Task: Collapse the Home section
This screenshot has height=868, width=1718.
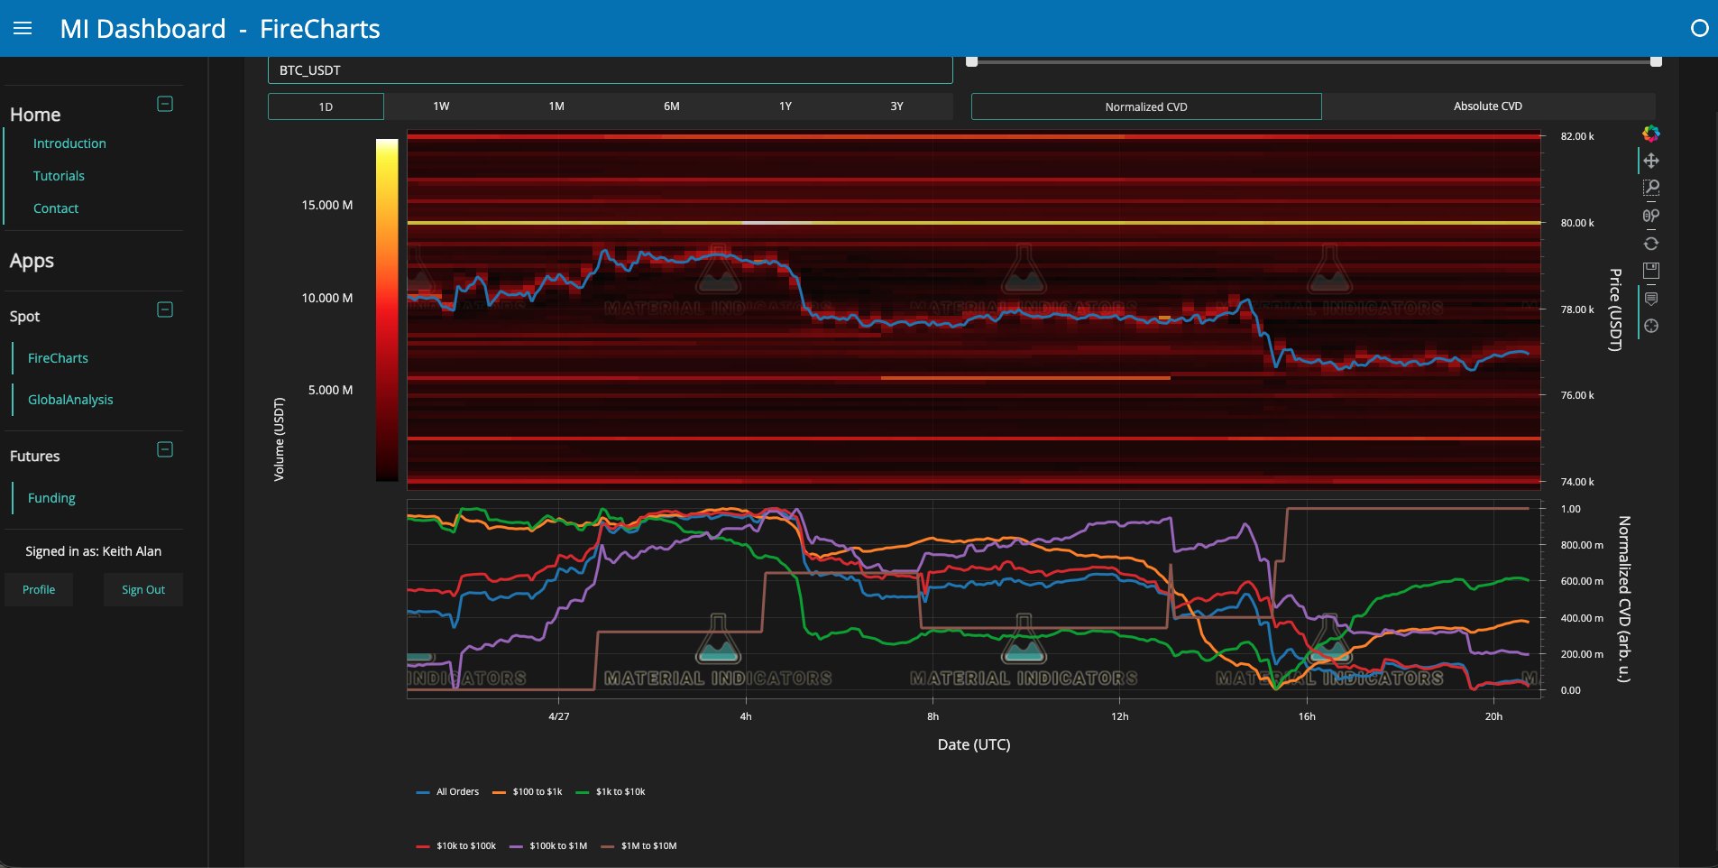Action: 165,105
